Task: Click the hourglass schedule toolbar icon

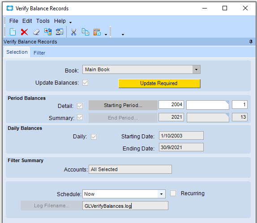Action: [x=60, y=32]
